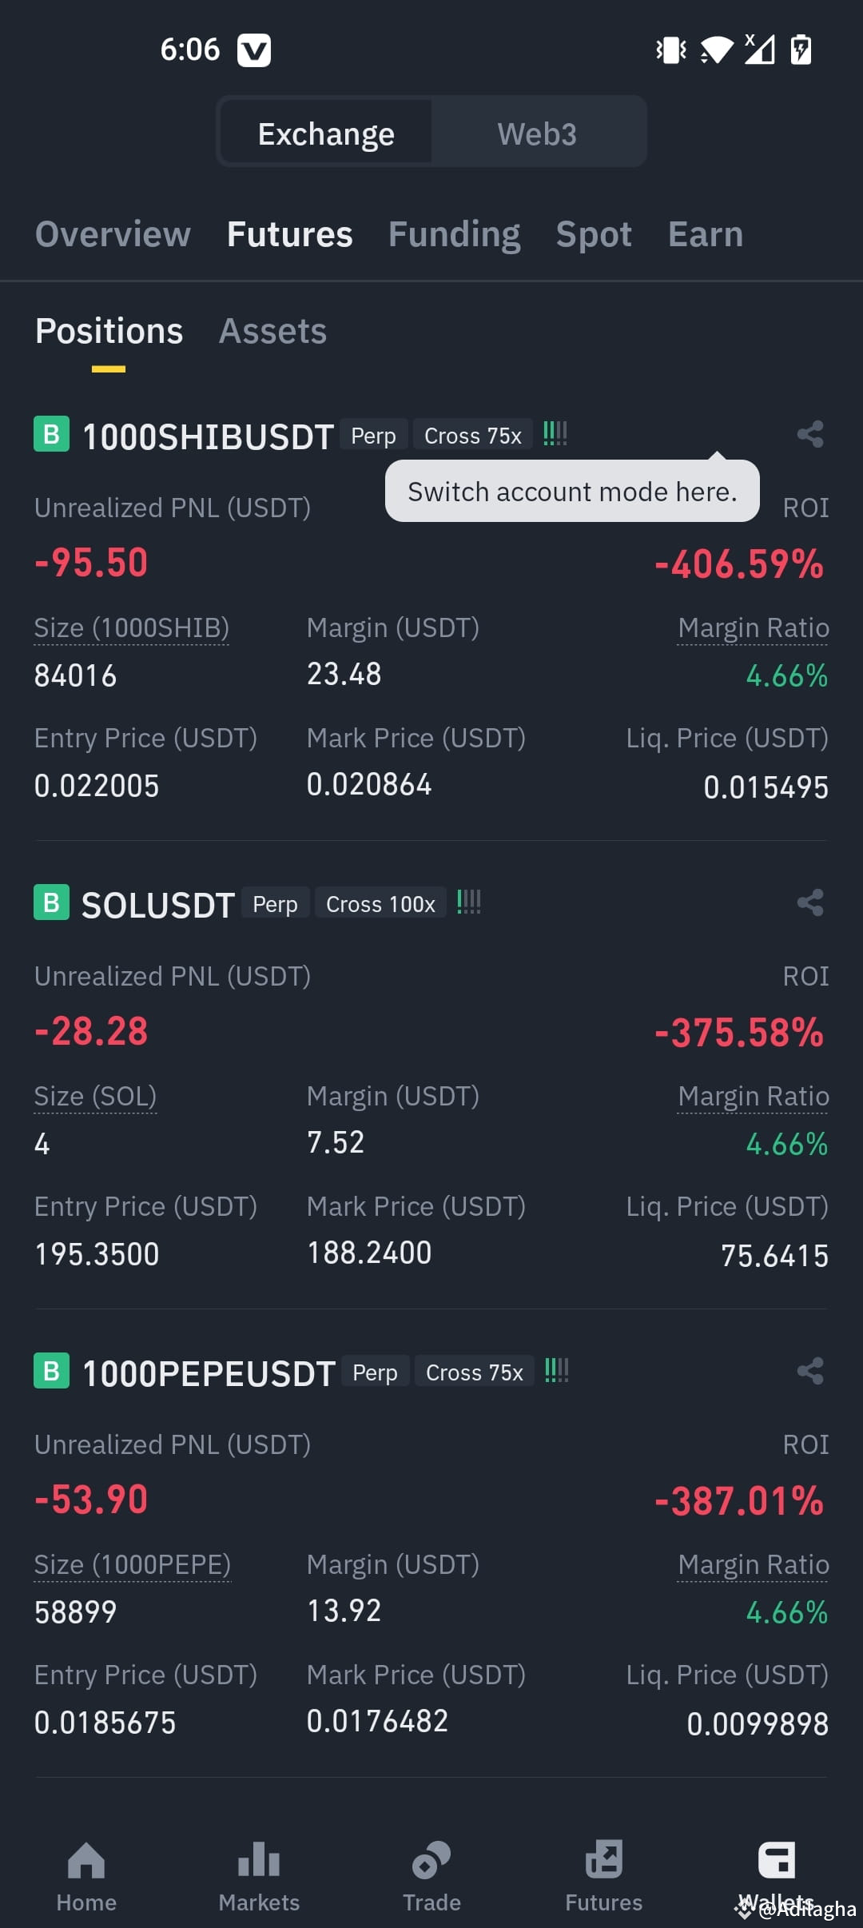
Task: Share the 1000SHIBUSDT position
Action: tap(810, 434)
